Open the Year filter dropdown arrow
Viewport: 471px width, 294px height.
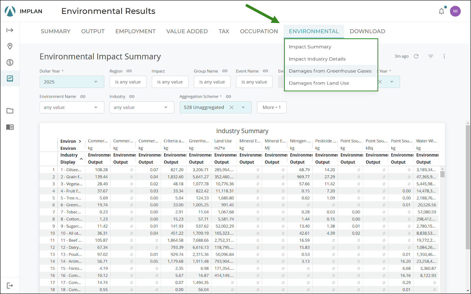click(392, 82)
